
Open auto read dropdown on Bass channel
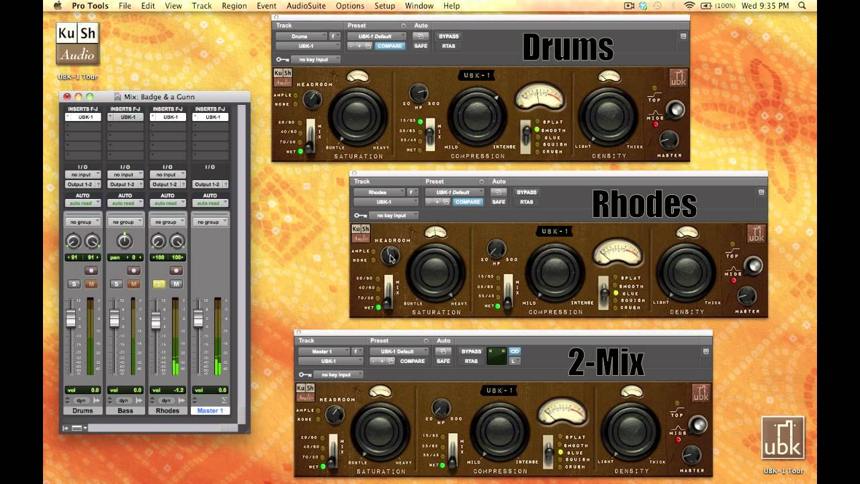(125, 203)
